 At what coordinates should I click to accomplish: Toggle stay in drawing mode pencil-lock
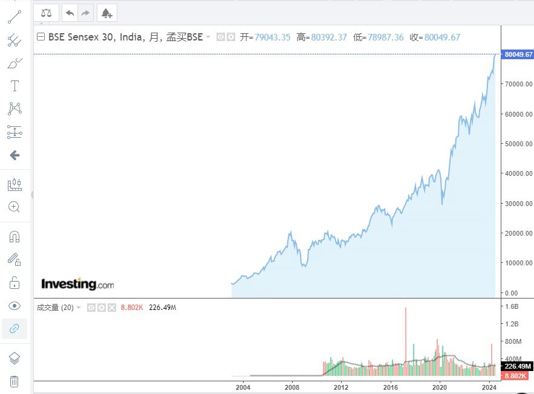[15, 259]
